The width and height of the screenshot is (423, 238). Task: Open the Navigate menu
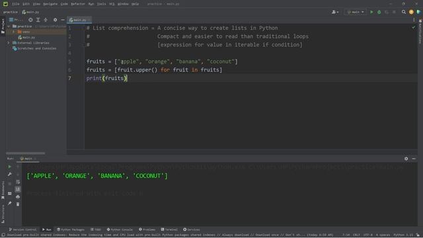click(50, 4)
